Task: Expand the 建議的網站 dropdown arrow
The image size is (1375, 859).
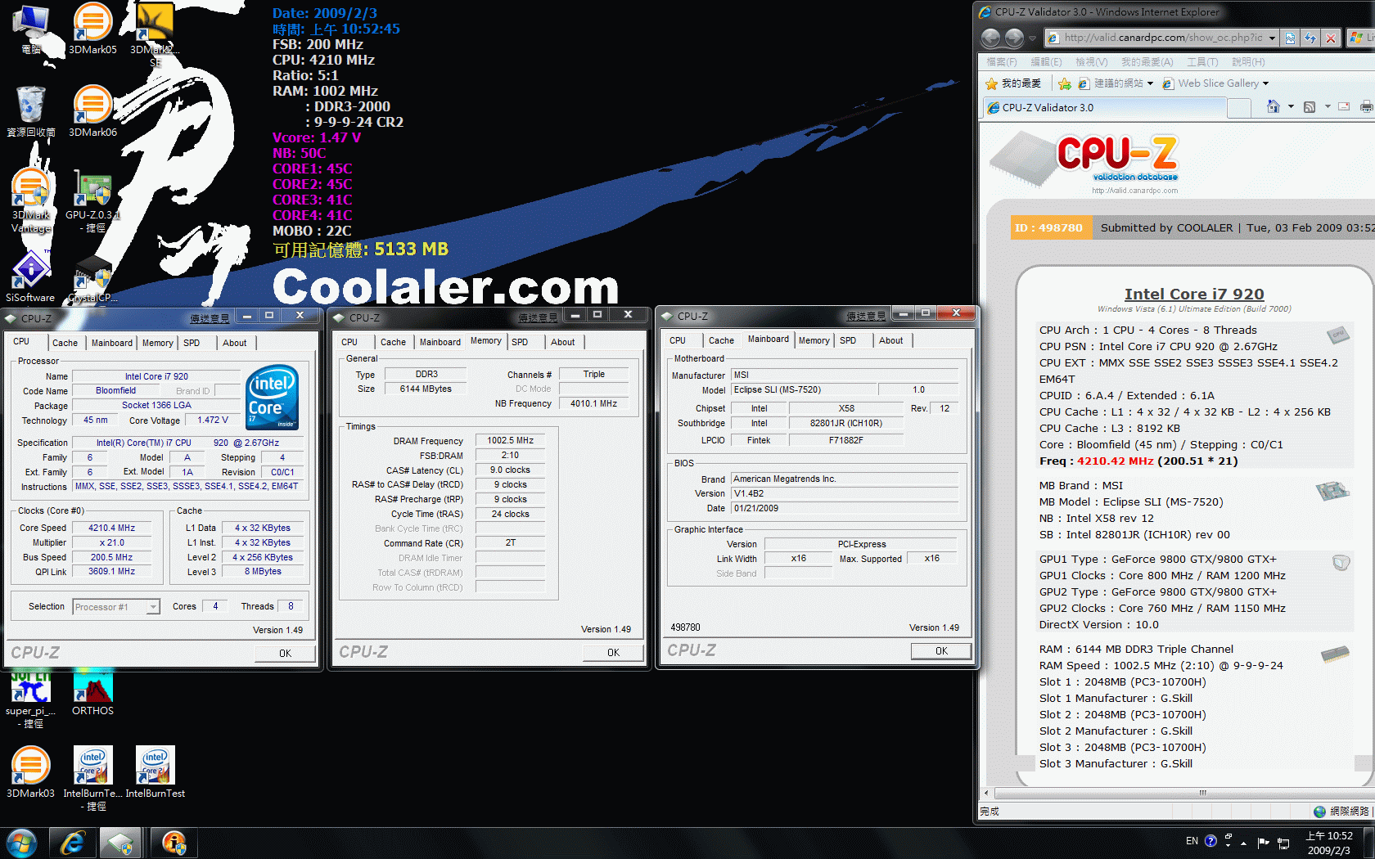Action: coord(1150,83)
